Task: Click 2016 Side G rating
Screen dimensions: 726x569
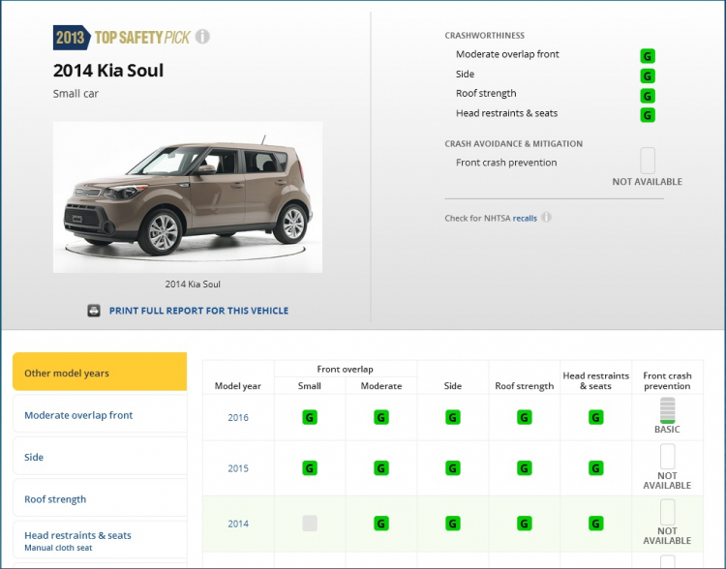Action: tap(453, 417)
